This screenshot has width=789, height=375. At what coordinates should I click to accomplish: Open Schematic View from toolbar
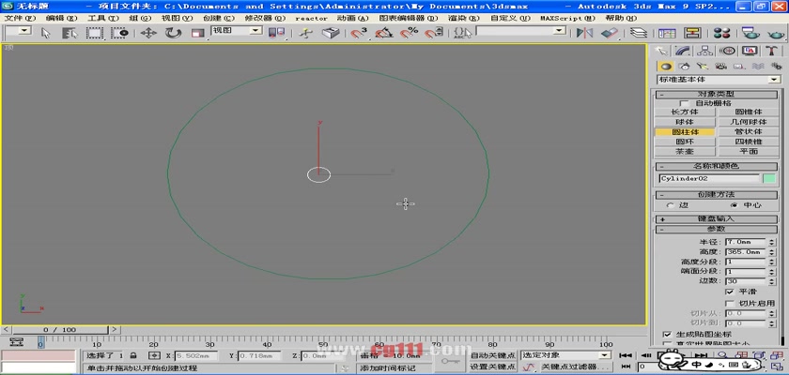coord(693,33)
